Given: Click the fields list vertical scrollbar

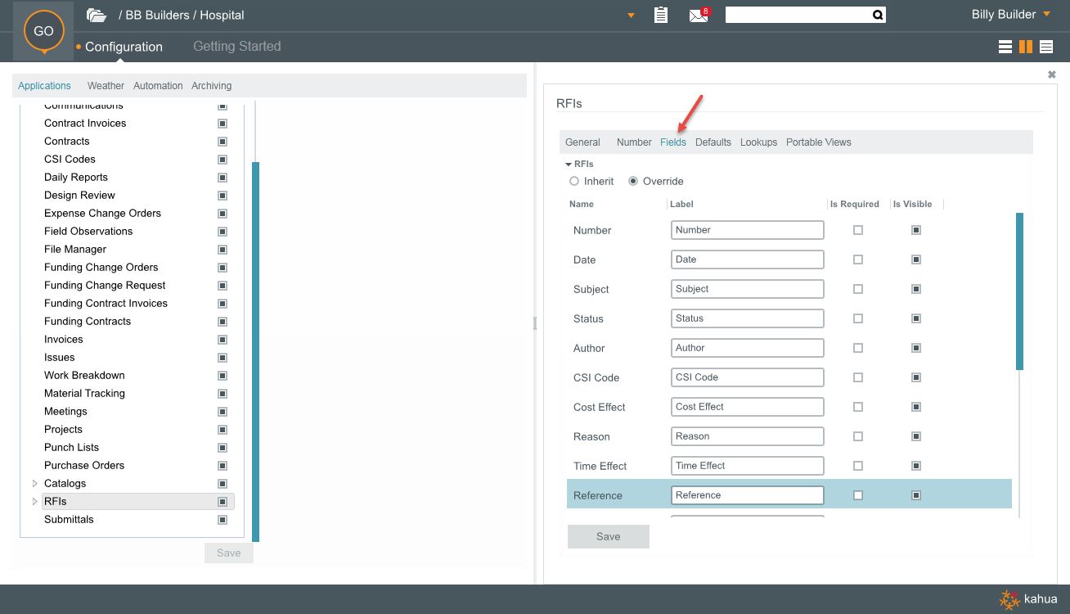Looking at the screenshot, I should click(x=1019, y=291).
